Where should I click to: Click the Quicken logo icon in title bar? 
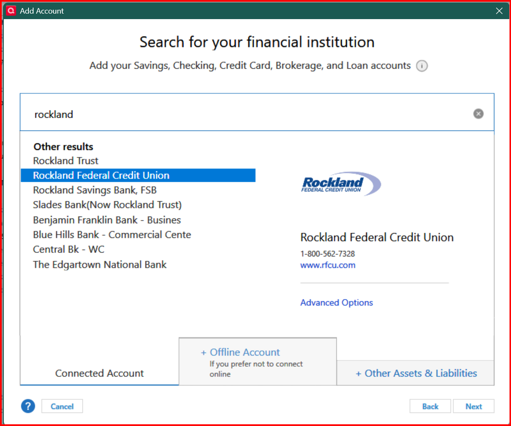[x=11, y=11]
